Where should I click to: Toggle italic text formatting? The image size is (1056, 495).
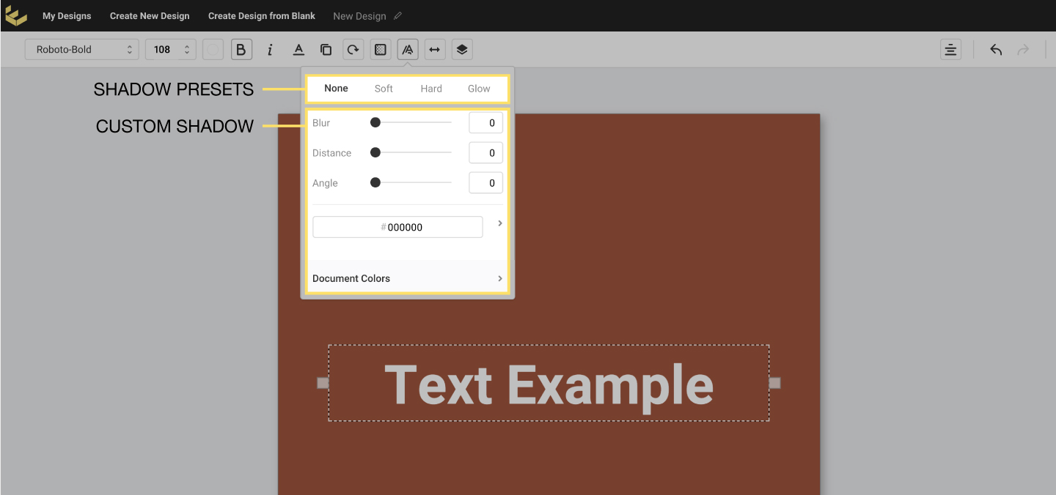click(x=270, y=50)
